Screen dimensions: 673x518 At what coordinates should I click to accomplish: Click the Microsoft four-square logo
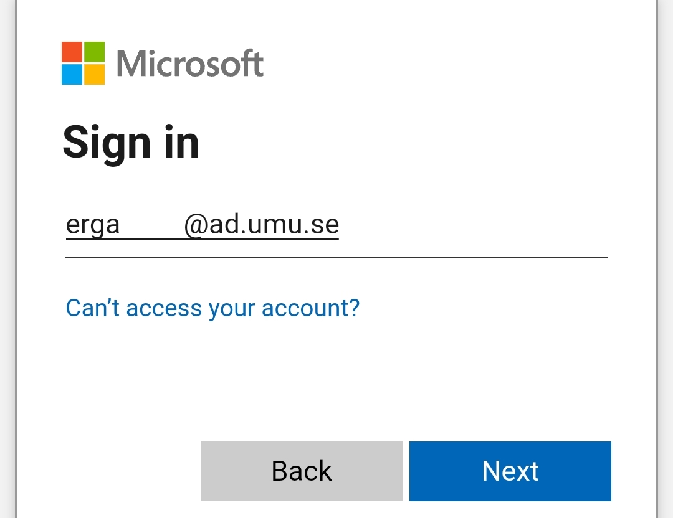(84, 63)
